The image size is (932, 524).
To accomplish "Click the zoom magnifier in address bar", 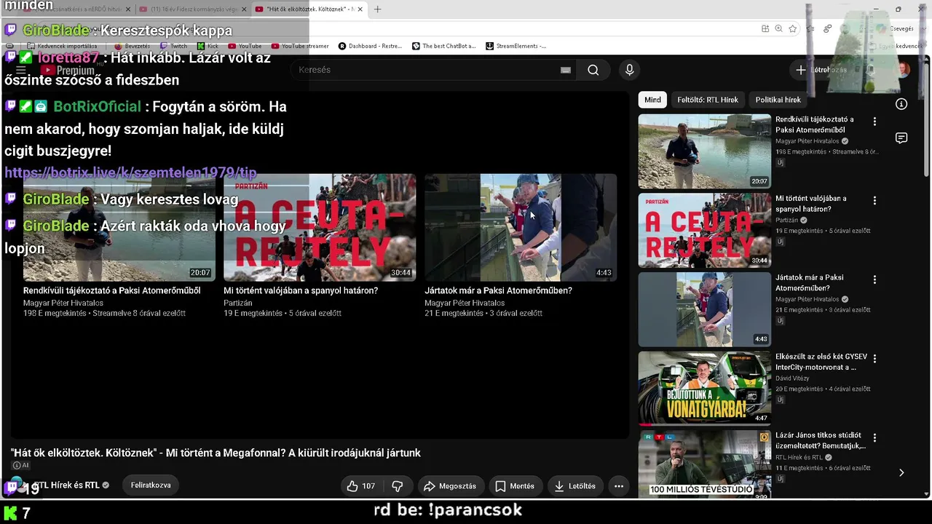I will (x=778, y=28).
